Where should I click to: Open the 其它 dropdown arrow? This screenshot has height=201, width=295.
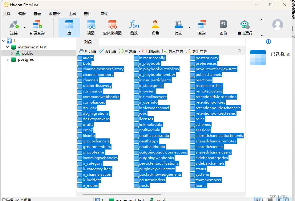(189, 27)
